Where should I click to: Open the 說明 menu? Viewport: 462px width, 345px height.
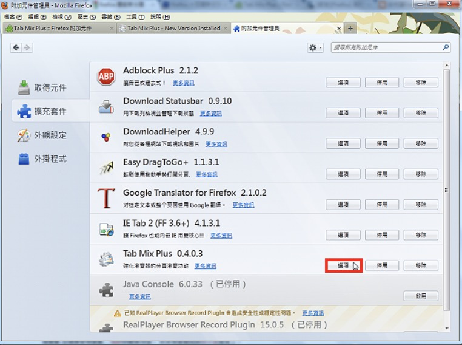point(160,17)
